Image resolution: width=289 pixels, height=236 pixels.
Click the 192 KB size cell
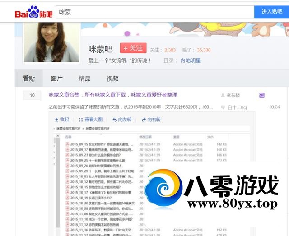tap(222, 230)
